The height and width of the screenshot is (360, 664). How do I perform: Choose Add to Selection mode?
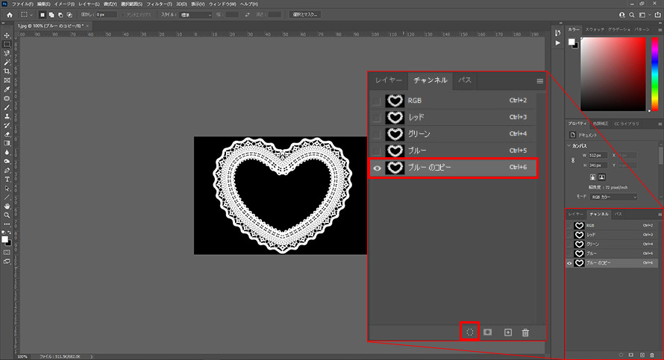click(51, 15)
